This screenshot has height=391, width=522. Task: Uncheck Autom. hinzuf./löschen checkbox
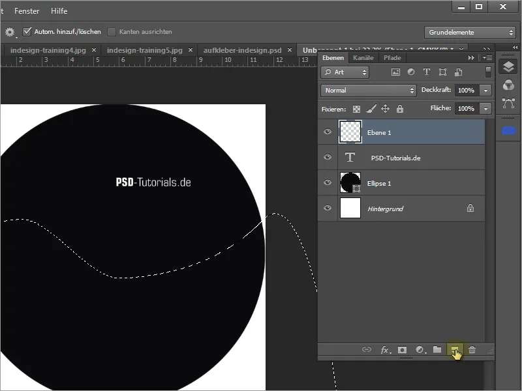pos(27,31)
